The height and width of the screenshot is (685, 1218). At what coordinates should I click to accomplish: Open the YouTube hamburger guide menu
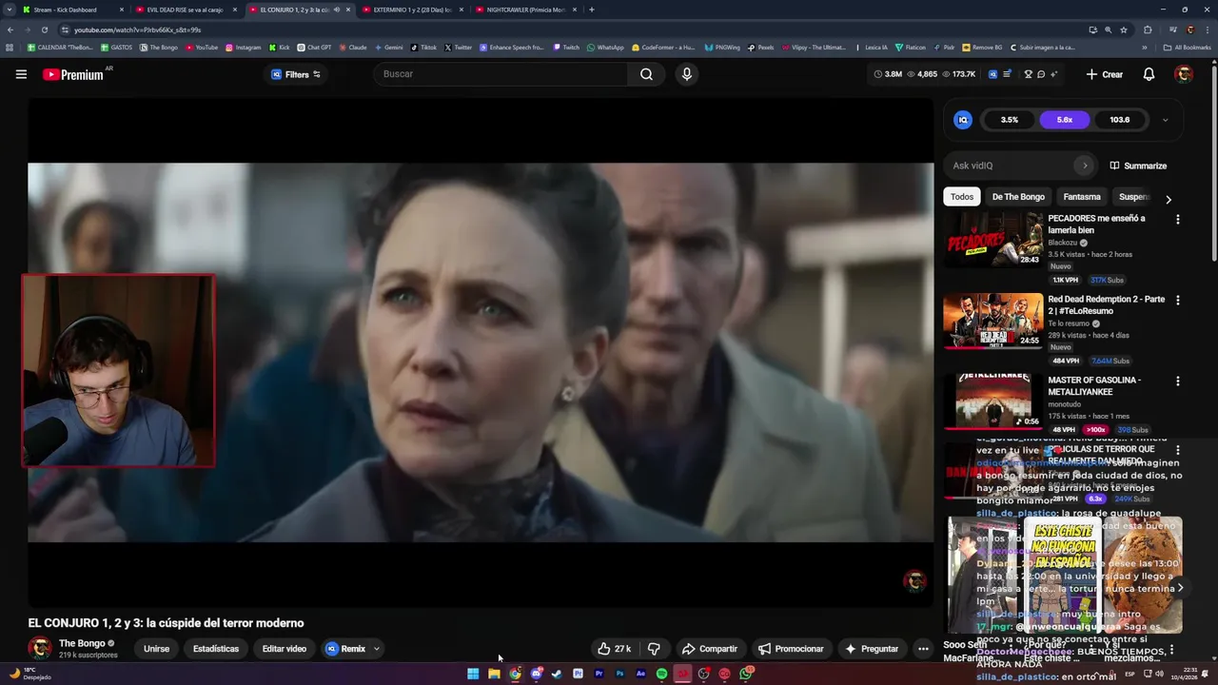tap(21, 74)
